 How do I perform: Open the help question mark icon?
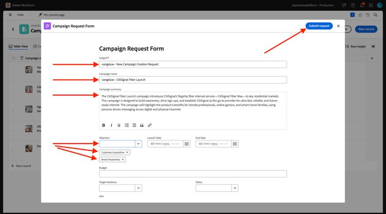coord(353,5)
